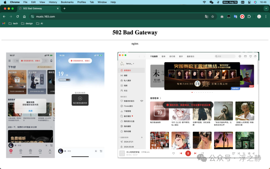Toggle shuffle mode in desktop player
Viewport: 270px width, 169px height.
coord(239,153)
